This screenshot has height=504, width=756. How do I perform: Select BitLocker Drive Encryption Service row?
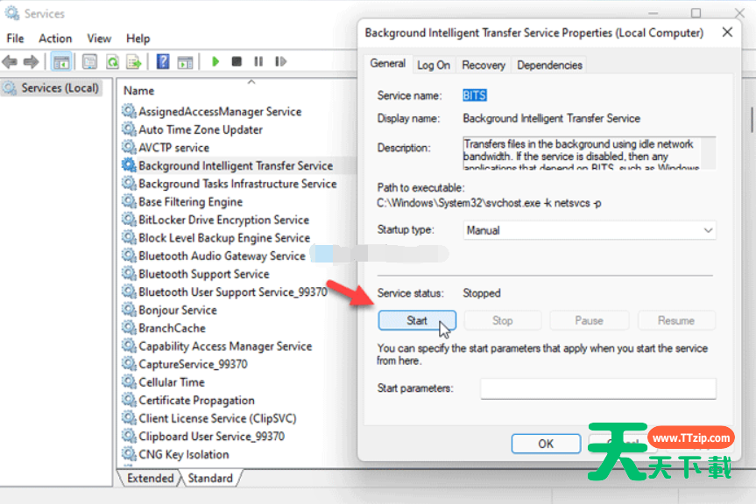click(x=238, y=220)
